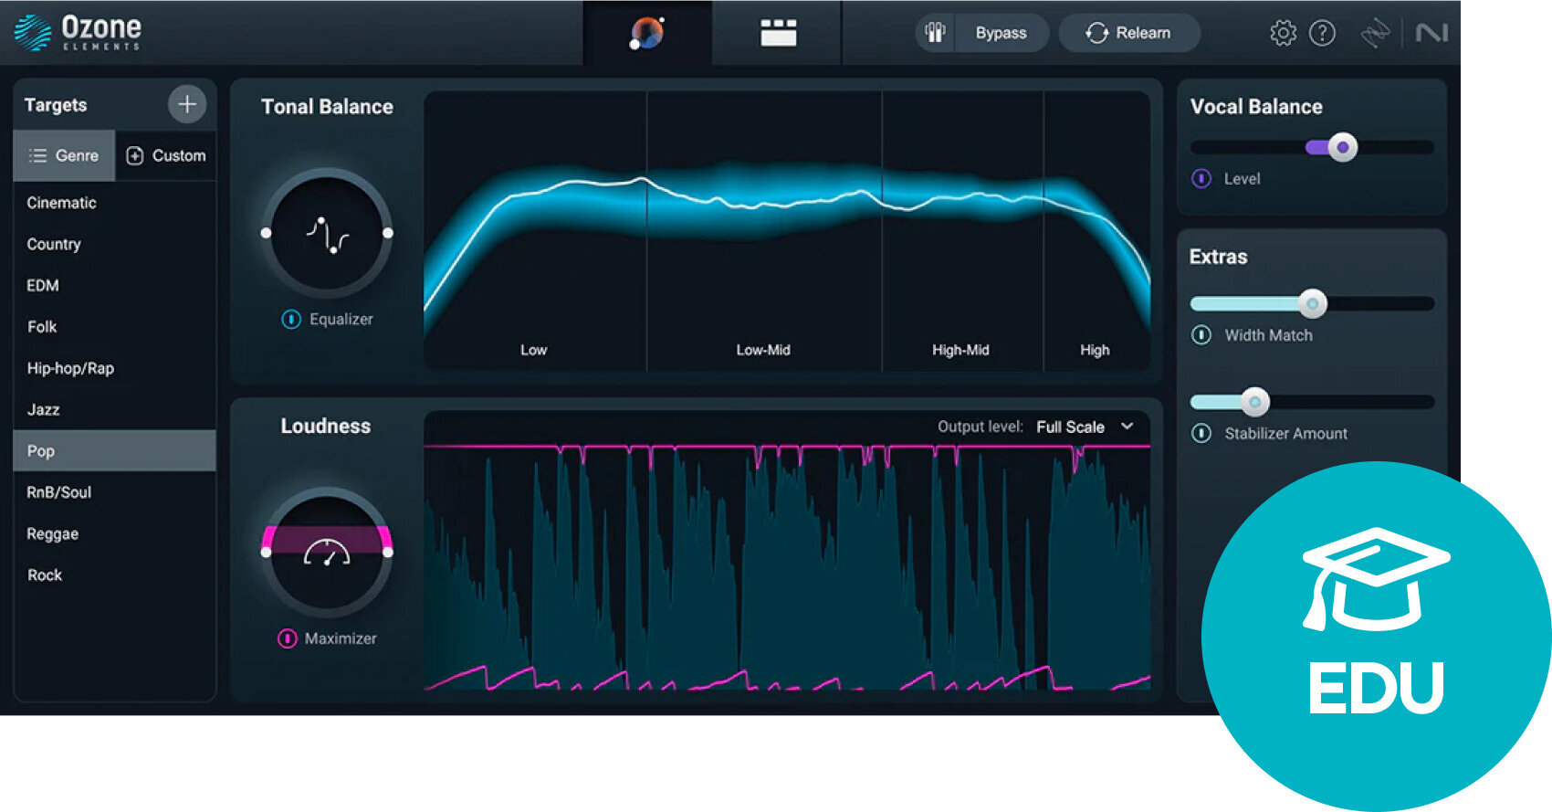Click the Low-Mid band in Tonal Balance
This screenshot has height=812, width=1552.
point(764,230)
